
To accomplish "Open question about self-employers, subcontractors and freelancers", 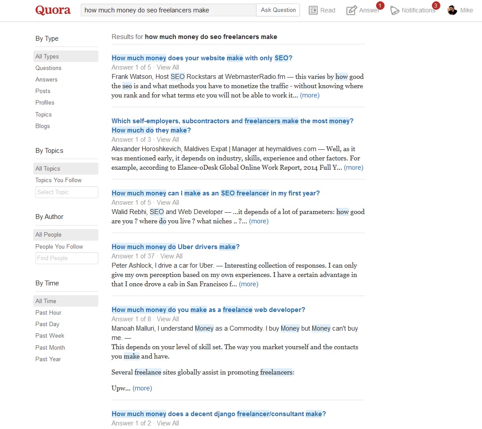I will [x=233, y=125].
